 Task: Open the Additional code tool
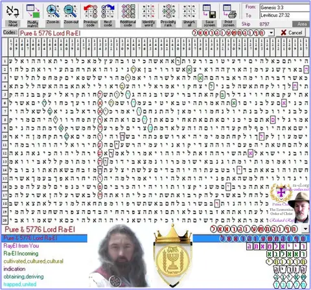tap(128, 12)
